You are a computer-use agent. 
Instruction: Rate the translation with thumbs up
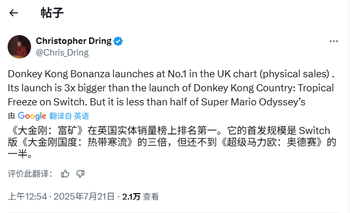[65, 174]
